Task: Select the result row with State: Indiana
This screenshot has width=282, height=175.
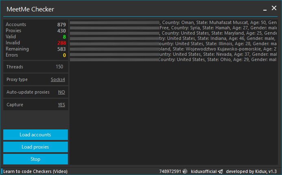Action: [x=174, y=38]
